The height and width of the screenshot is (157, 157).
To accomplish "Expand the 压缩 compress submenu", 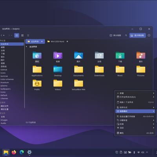I will point(135,124).
